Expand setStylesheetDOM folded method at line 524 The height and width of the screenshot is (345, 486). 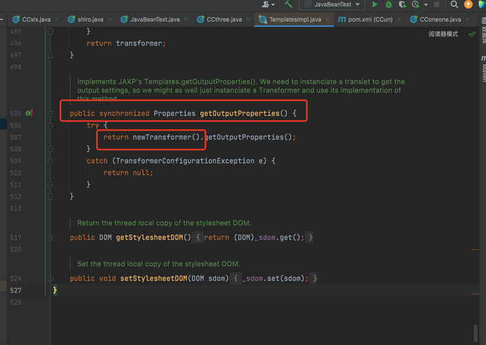click(50, 279)
